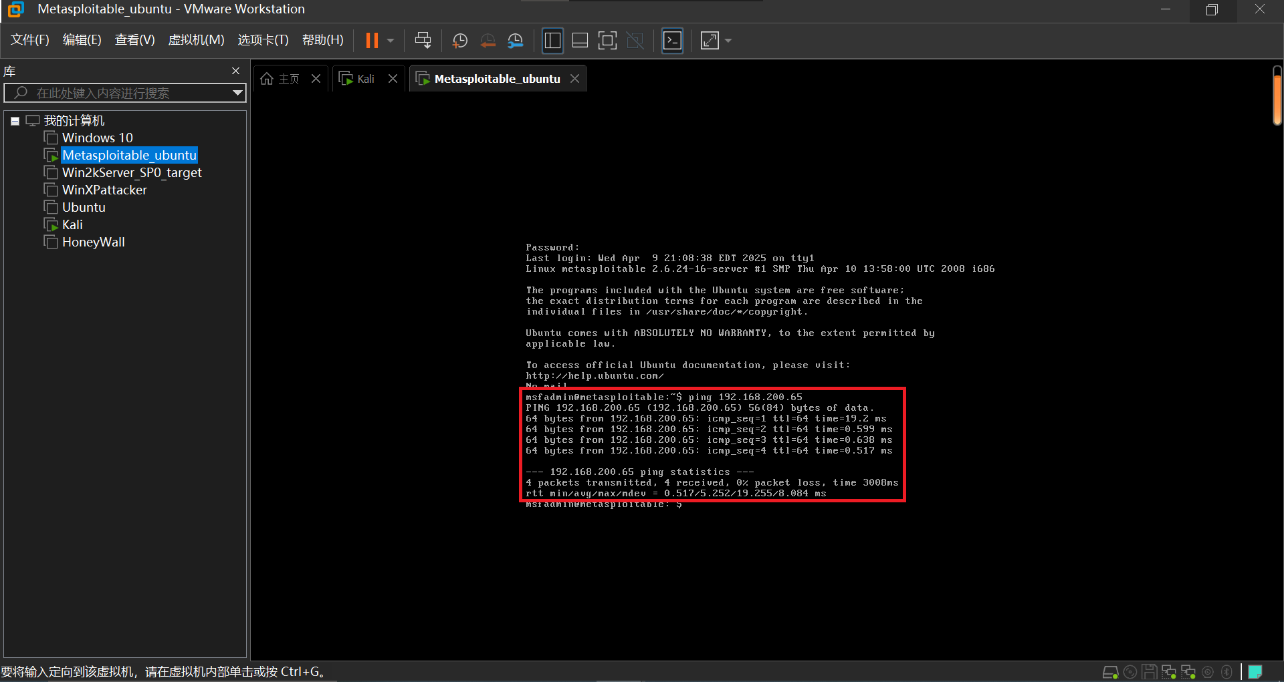Click the ping command line in the console
Image resolution: width=1284 pixels, height=682 pixels.
pos(664,397)
